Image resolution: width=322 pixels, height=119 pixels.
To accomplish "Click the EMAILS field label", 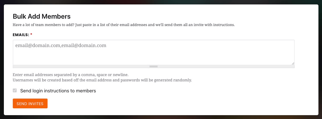I will [21, 35].
